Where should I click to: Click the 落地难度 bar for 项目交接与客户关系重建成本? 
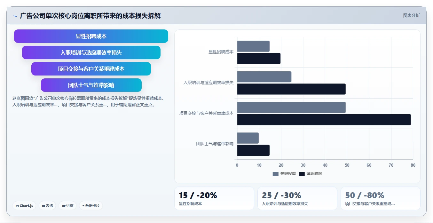point(324,120)
